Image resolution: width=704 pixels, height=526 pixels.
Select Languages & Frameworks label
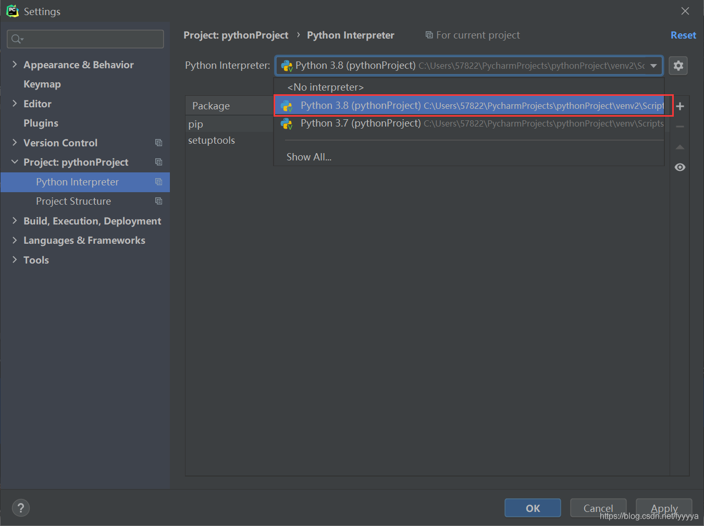point(84,240)
